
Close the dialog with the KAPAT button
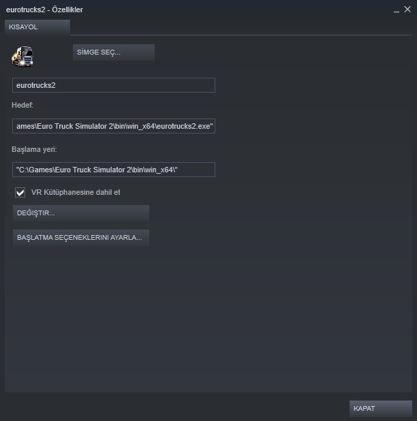tap(380, 408)
